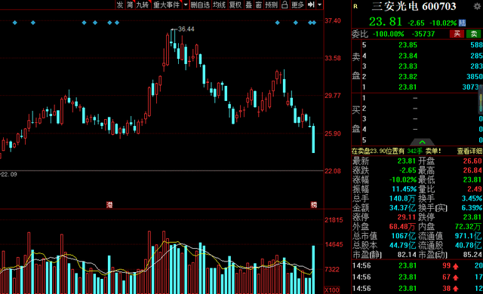Open the 查看详细 details link
Screen dimensions: 483x294
tap(469, 151)
